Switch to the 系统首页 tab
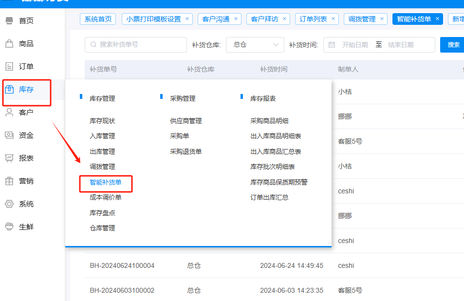Viewport: 464px width, 301px height. [x=98, y=19]
